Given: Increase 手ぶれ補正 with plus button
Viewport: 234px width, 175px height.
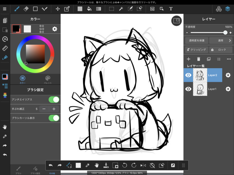Looking at the screenshot, I should [54, 109].
